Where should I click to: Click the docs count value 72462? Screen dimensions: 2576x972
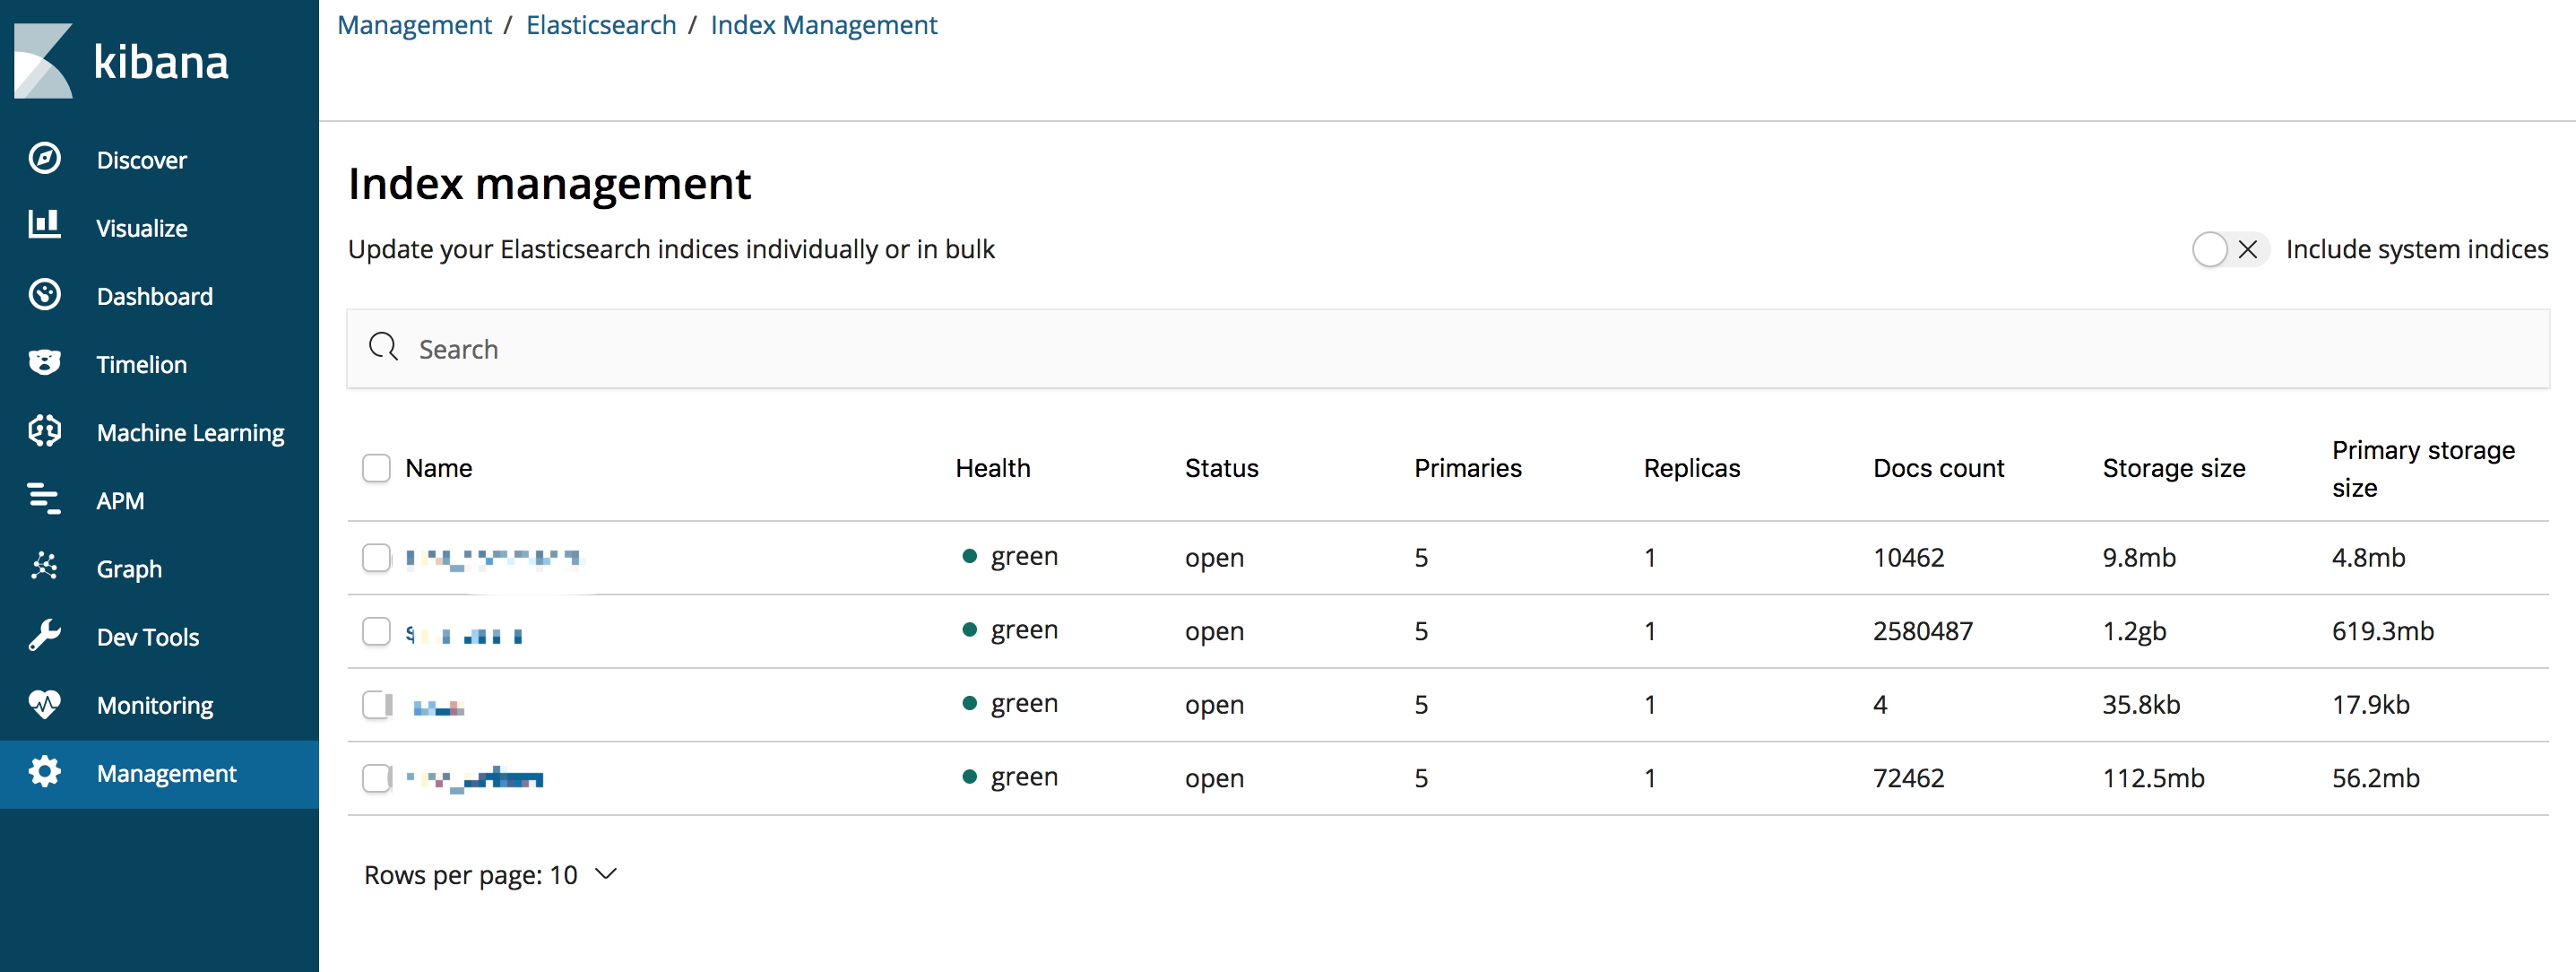point(1908,778)
